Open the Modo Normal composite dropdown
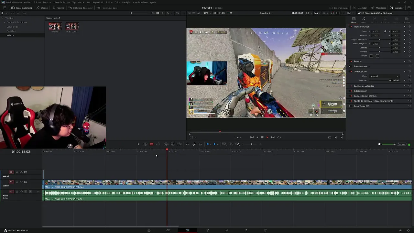This screenshot has width=414, height=233. click(x=384, y=76)
